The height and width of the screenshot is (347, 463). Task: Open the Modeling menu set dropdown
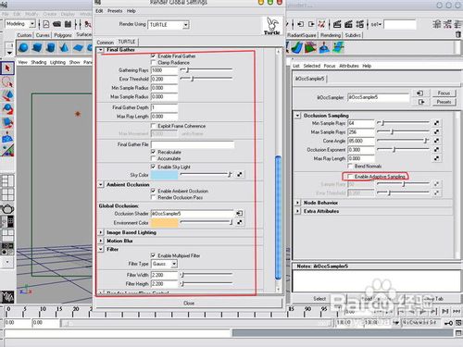(x=20, y=24)
